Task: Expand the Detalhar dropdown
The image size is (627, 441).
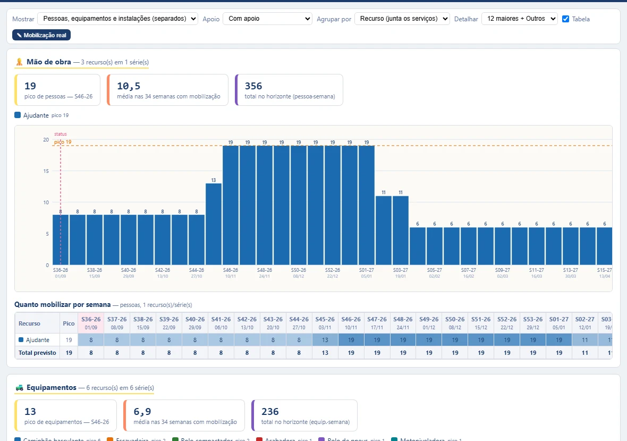Action: point(520,19)
